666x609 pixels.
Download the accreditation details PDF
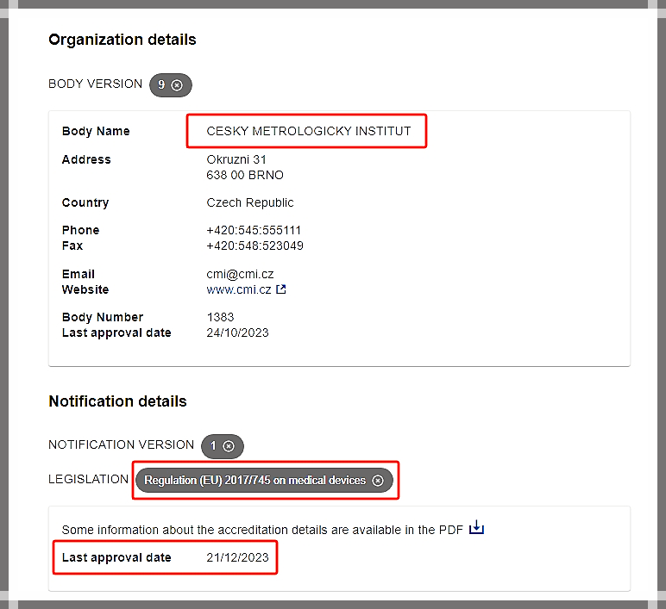[x=476, y=527]
